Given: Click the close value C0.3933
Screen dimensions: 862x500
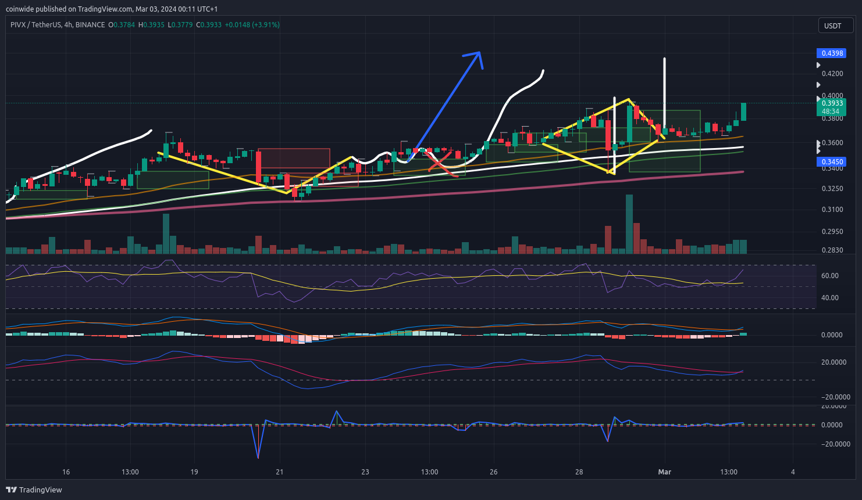Looking at the screenshot, I should pos(209,25).
